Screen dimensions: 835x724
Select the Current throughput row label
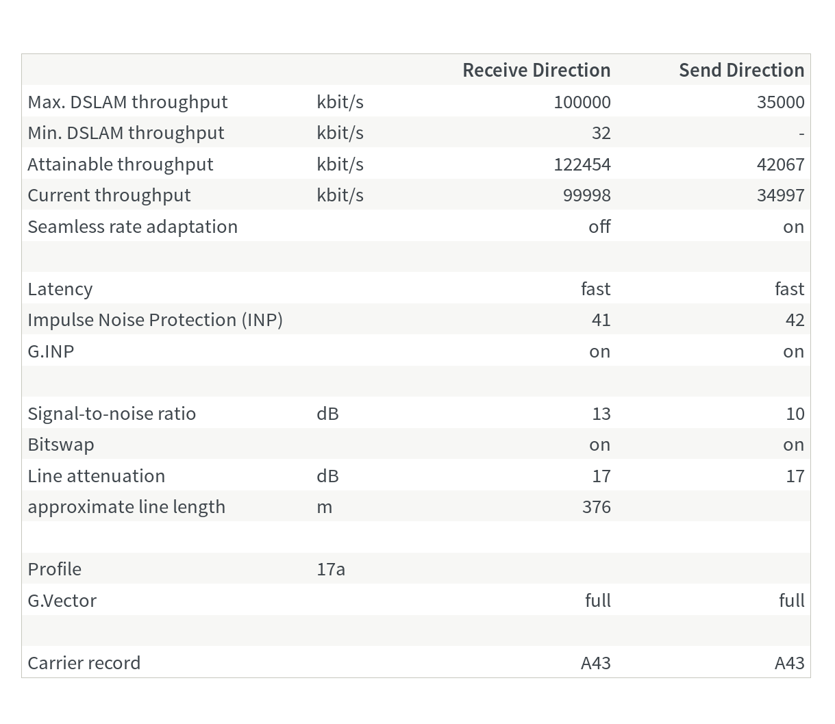109,195
